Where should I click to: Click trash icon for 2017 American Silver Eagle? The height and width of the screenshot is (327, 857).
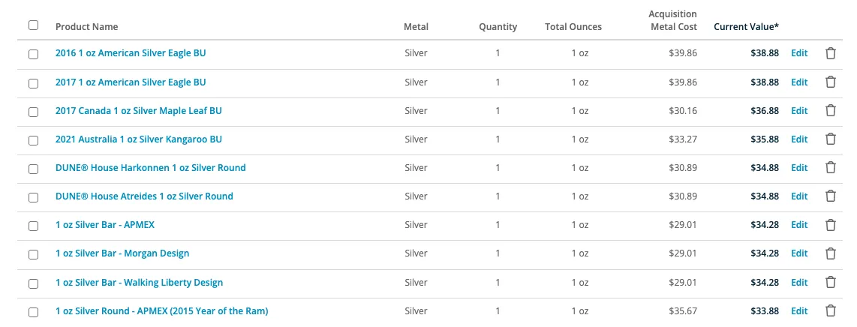[x=830, y=82]
